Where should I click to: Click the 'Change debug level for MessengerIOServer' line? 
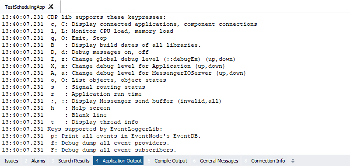point(124,73)
